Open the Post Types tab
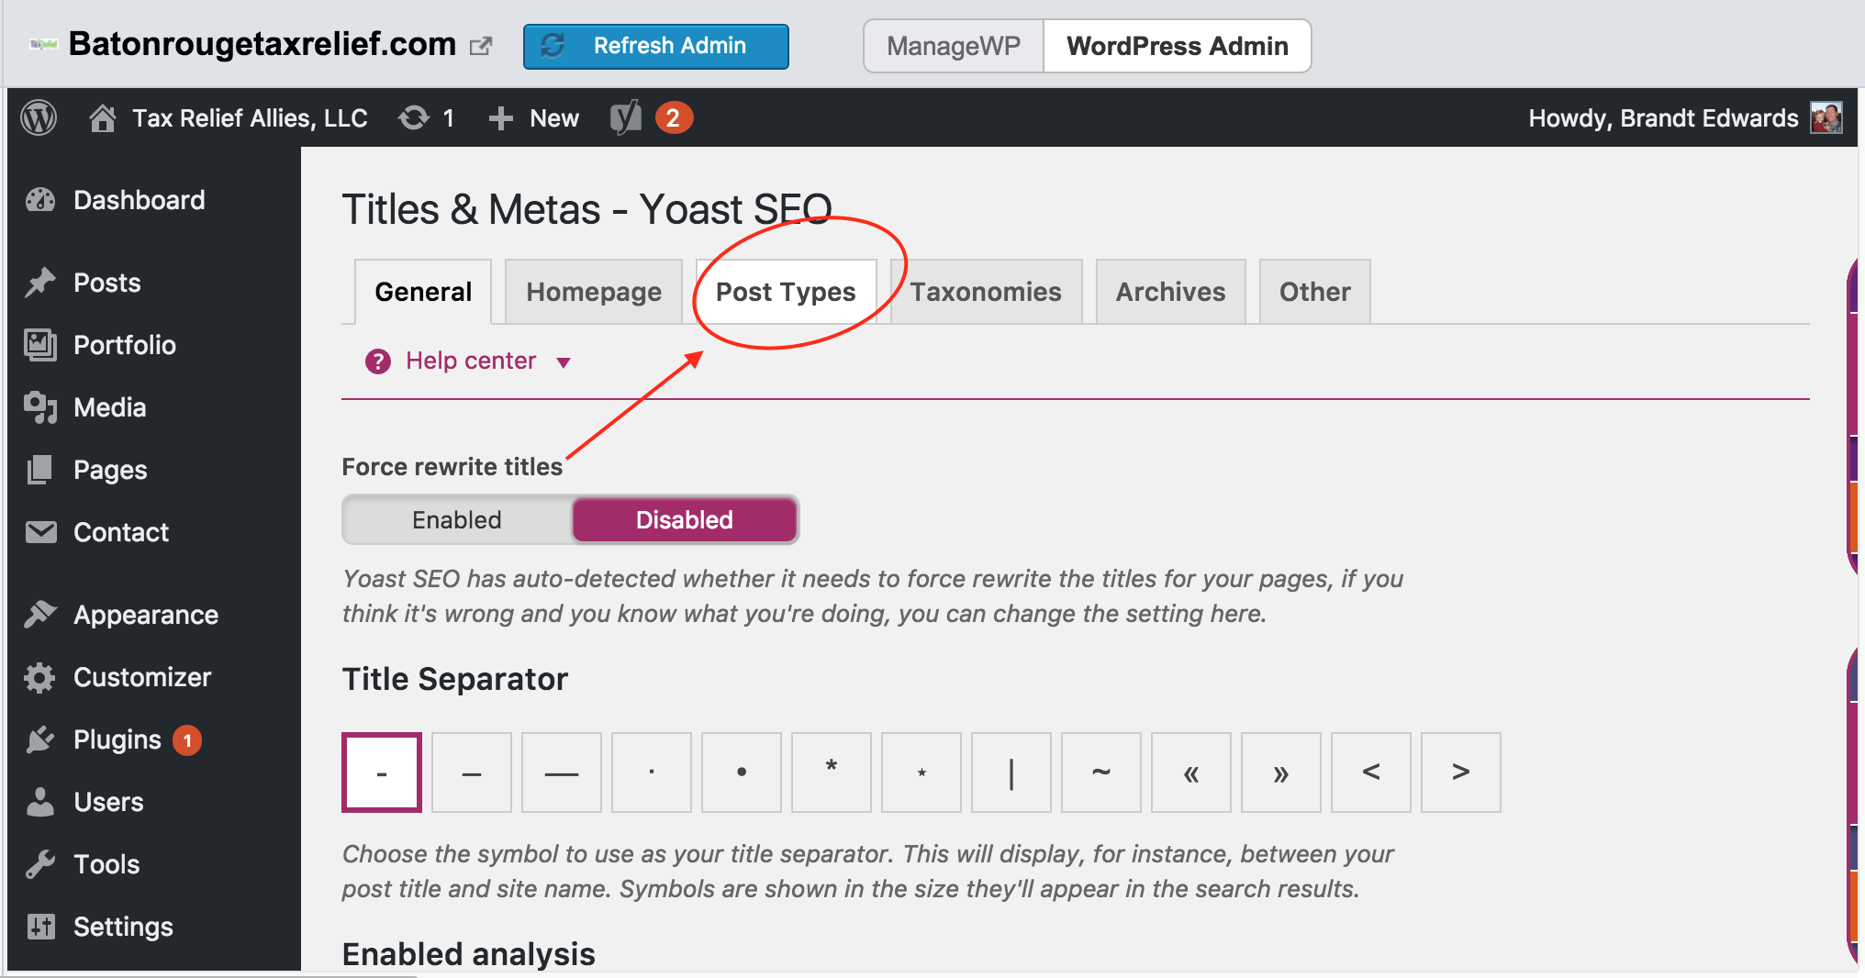Viewport: 1865px width, 978px height. [x=786, y=292]
